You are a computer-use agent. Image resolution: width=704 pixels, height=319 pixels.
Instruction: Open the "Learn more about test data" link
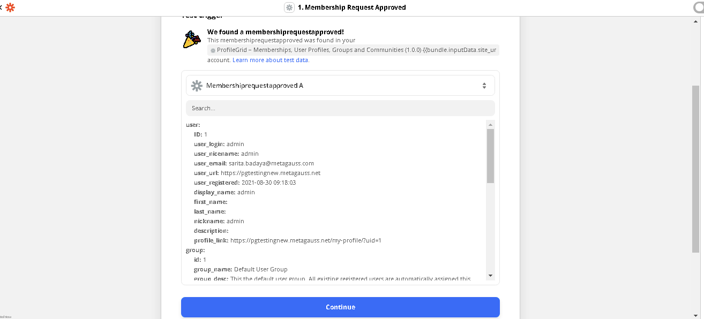click(x=271, y=60)
